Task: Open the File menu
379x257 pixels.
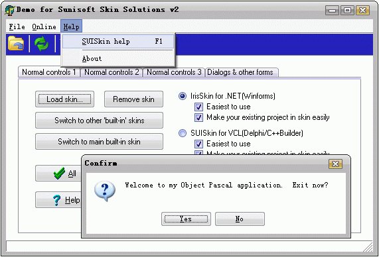Action: [x=17, y=26]
